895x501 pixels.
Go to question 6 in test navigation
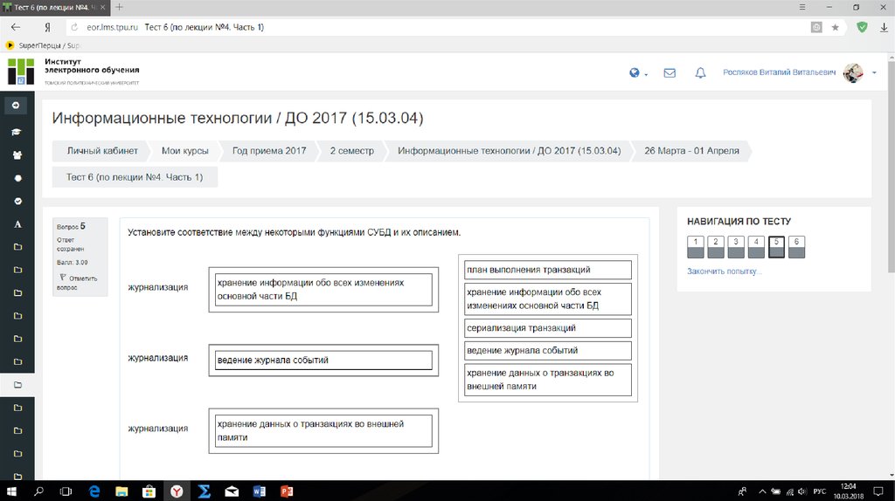[796, 247]
